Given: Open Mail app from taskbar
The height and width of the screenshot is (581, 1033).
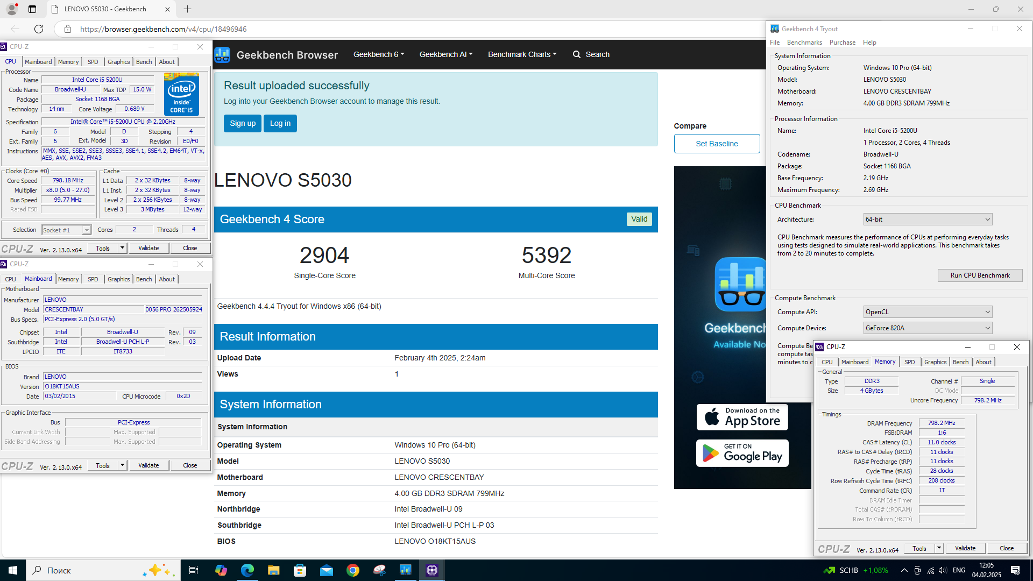Looking at the screenshot, I should tap(327, 570).
